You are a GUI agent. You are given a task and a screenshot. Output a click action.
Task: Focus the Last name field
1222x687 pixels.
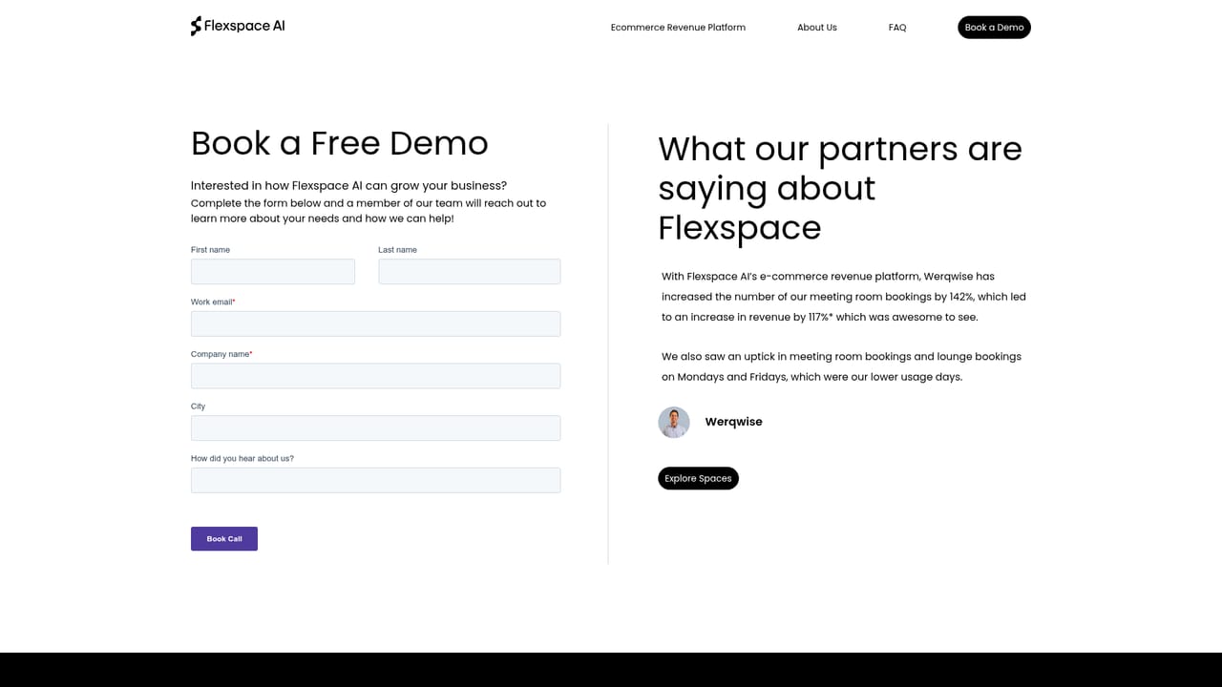click(469, 272)
